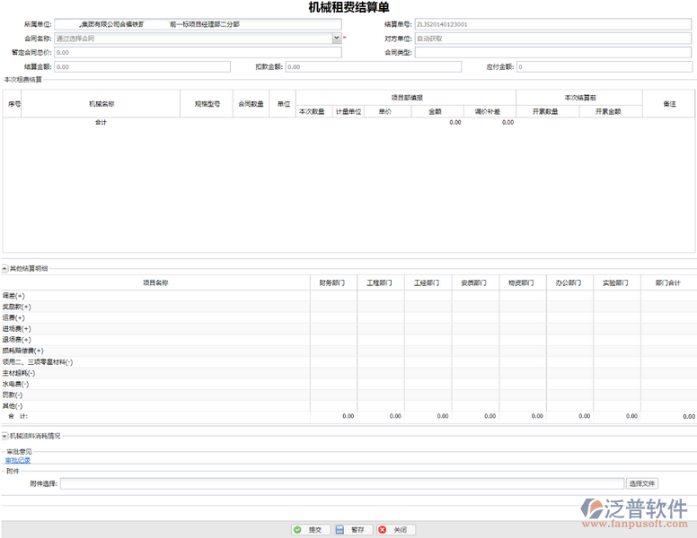The image size is (697, 538).
Task: Select the 领用二、三项零星材料(-) row
Action: 348,361
